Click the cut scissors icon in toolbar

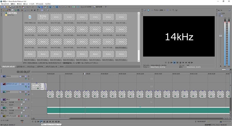pos(17,7)
